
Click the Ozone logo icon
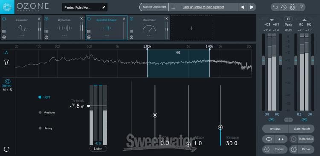coord(7,7)
